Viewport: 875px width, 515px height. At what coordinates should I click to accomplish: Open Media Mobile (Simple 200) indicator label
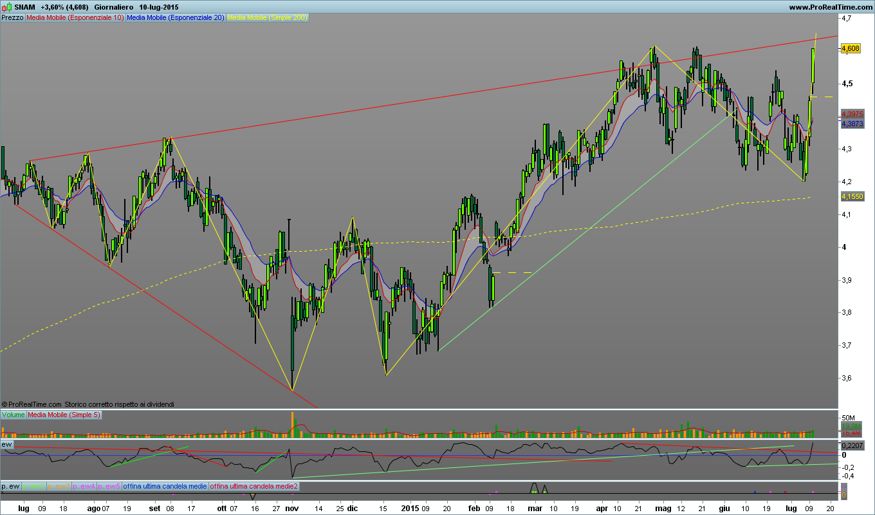click(x=267, y=18)
